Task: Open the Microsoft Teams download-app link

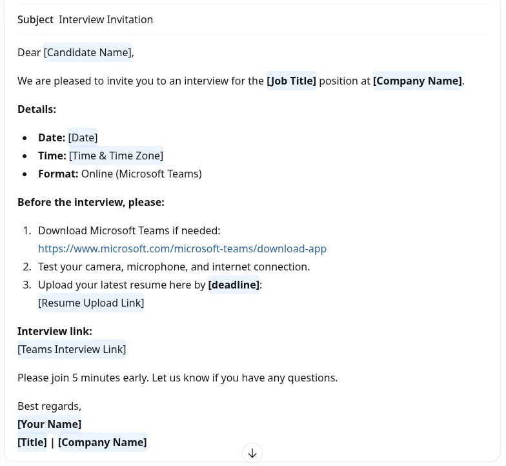Action: 182,248
